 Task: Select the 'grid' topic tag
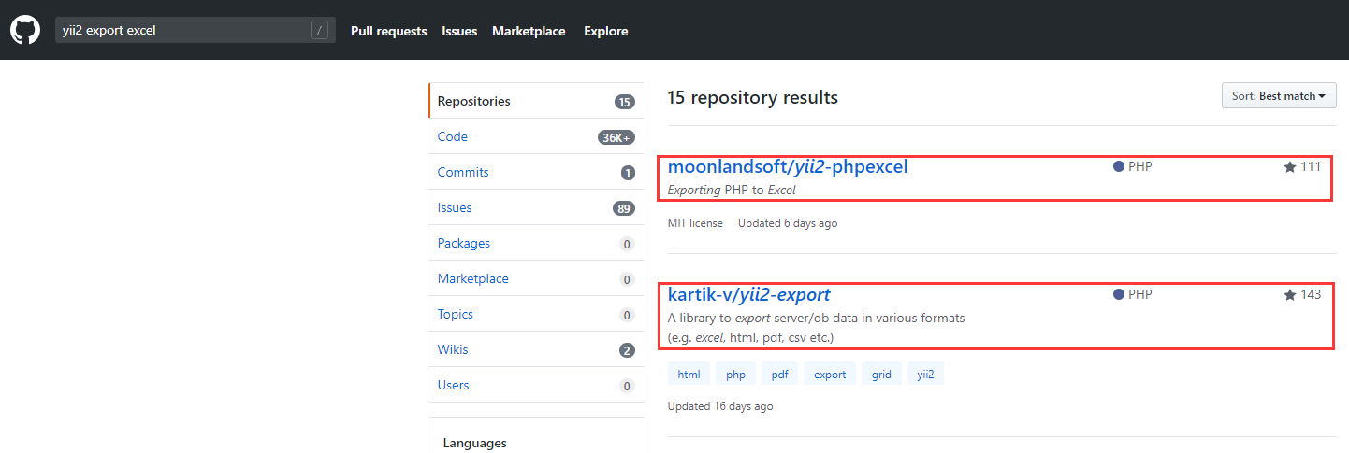(x=881, y=375)
